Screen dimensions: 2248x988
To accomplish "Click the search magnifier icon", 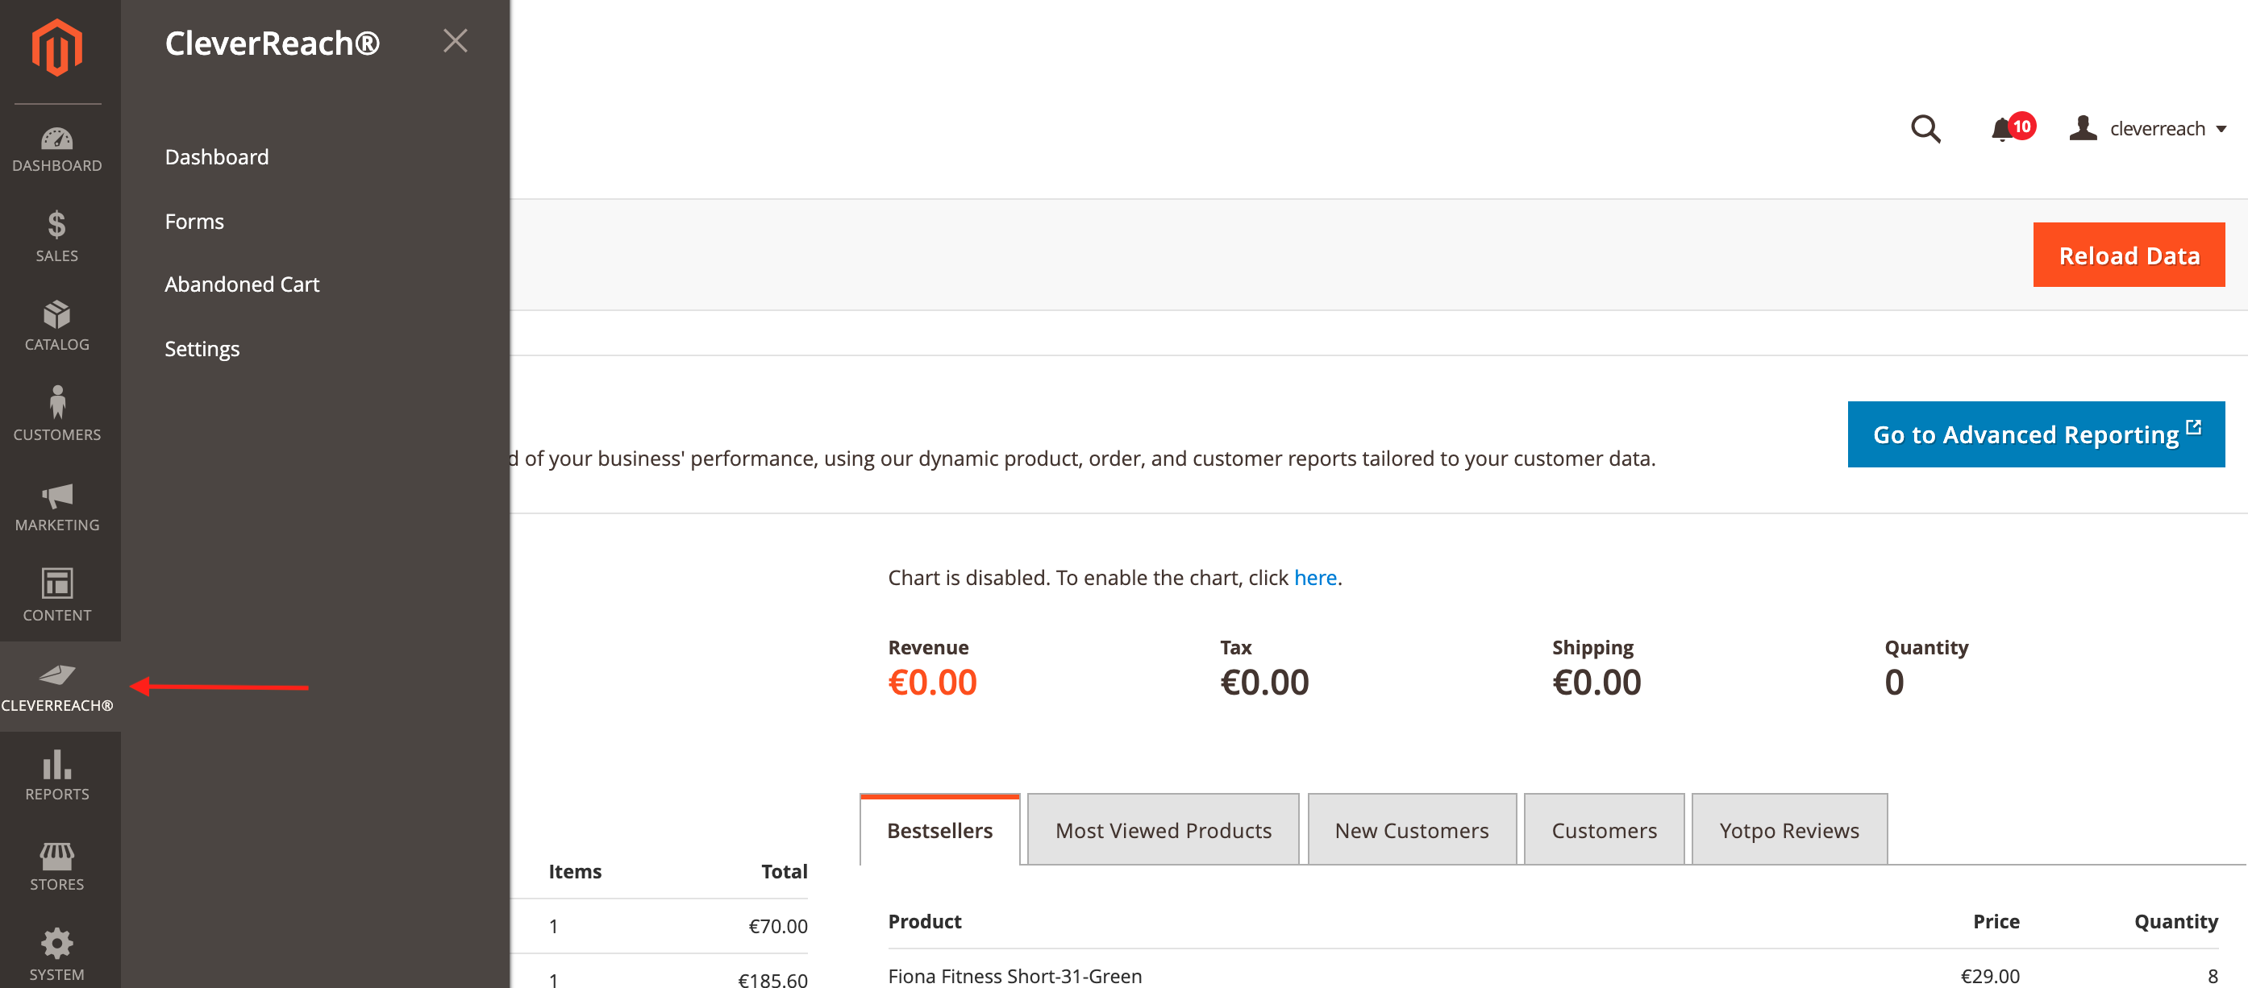I will click(x=1925, y=129).
